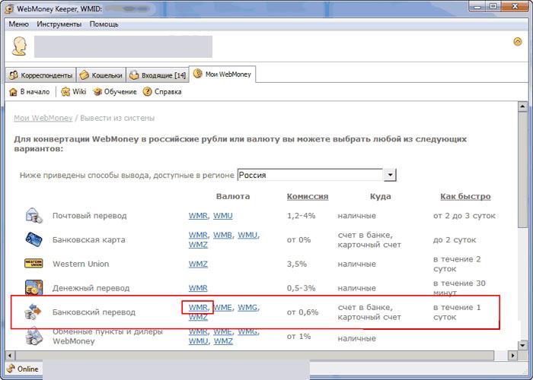
Task: Click the Денежный перевод icon
Action: (x=34, y=287)
